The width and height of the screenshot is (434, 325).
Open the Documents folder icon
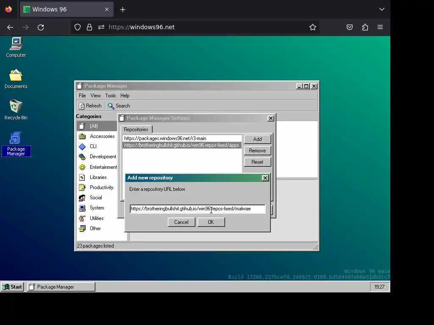tap(16, 79)
